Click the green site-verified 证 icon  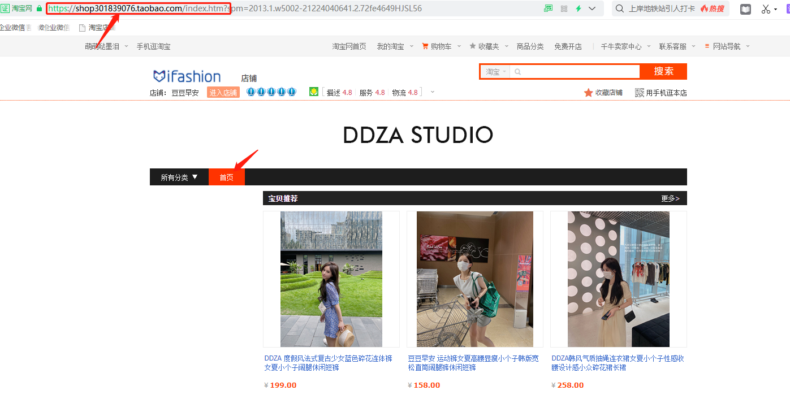click(x=5, y=8)
